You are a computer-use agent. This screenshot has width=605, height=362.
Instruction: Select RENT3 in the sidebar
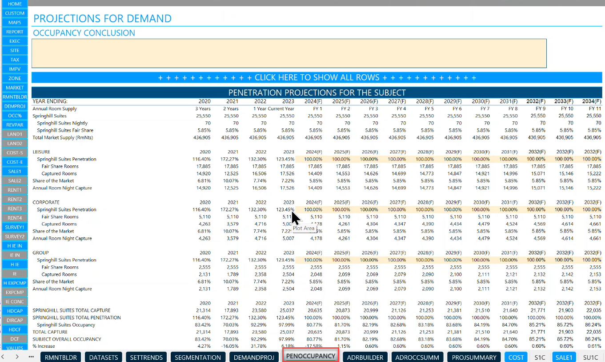pyautogui.click(x=15, y=209)
